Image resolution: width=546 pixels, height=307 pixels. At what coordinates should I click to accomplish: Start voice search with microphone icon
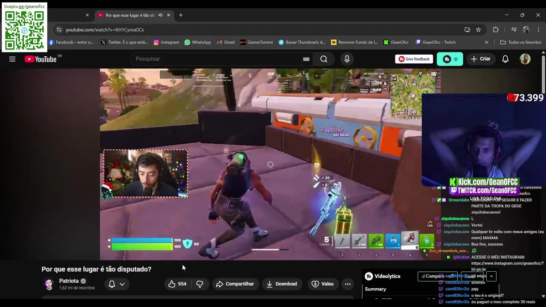pyautogui.click(x=347, y=59)
